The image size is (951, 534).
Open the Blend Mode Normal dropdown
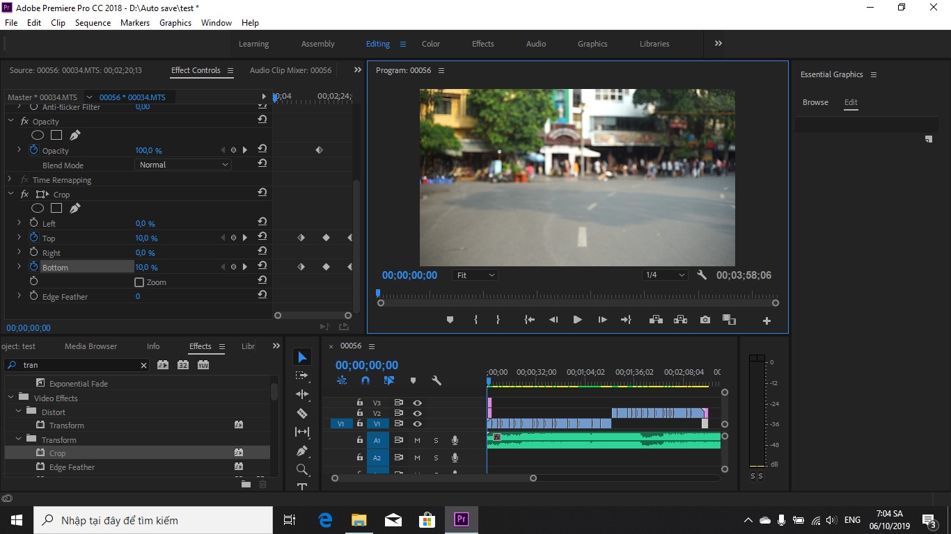(183, 165)
